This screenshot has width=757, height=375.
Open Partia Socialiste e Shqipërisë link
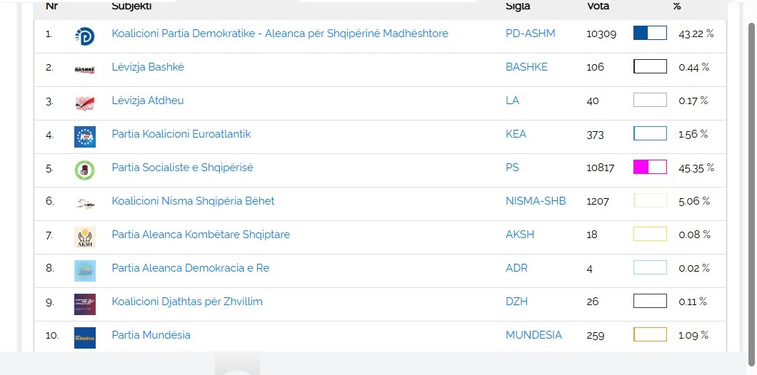tap(183, 168)
